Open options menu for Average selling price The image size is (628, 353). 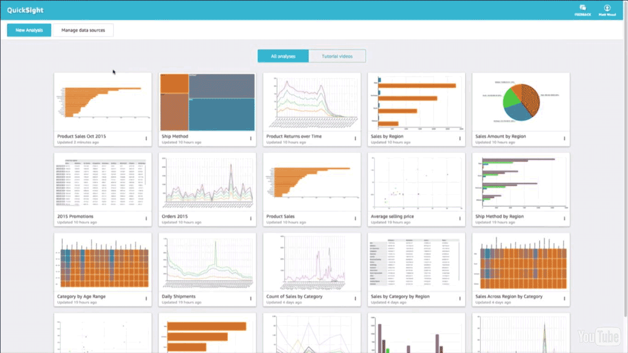460,218
